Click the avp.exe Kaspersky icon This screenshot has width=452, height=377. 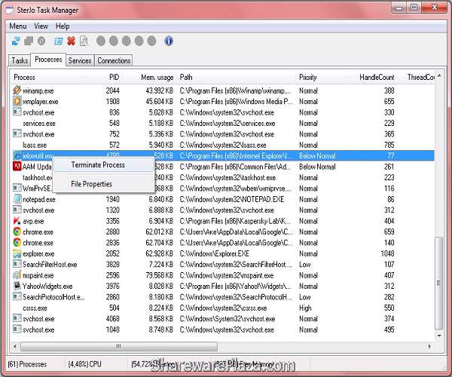point(17,221)
